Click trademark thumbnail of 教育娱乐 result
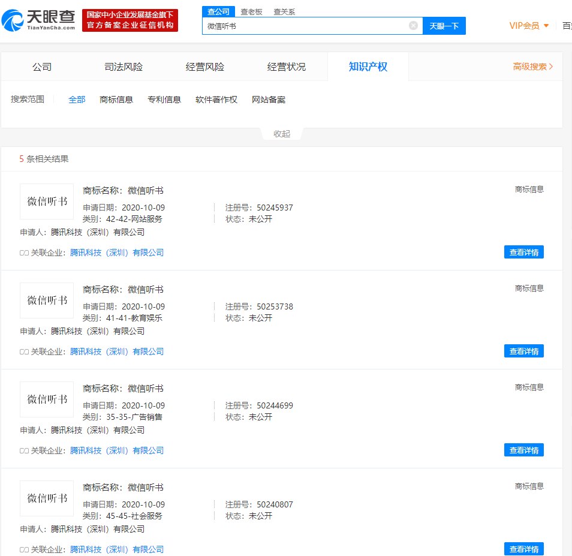This screenshot has width=572, height=556. pos(47,300)
